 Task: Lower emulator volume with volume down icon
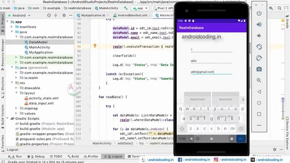click(x=259, y=36)
